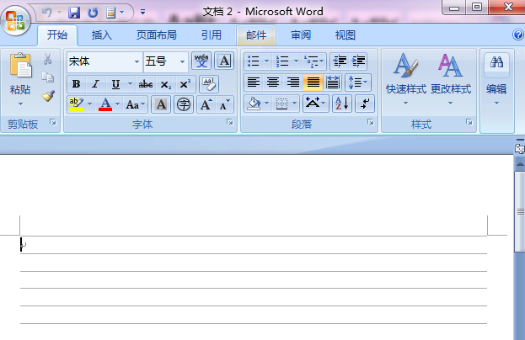
Task: Increase paragraph indent
Action: [x=358, y=61]
